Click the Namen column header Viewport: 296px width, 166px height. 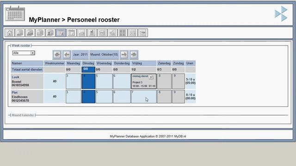(27, 63)
